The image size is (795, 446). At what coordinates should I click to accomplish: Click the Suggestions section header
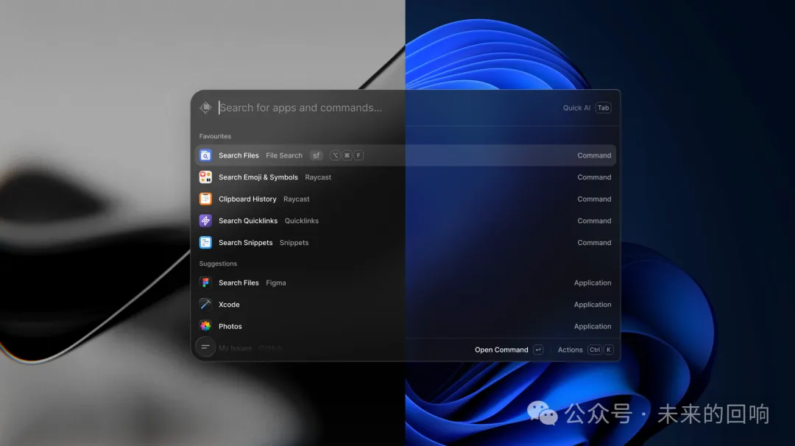(218, 263)
